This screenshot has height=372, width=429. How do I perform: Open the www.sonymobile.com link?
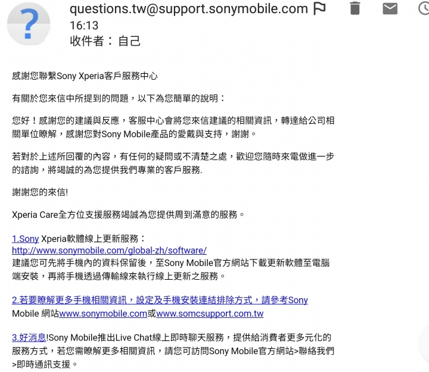tap(103, 314)
